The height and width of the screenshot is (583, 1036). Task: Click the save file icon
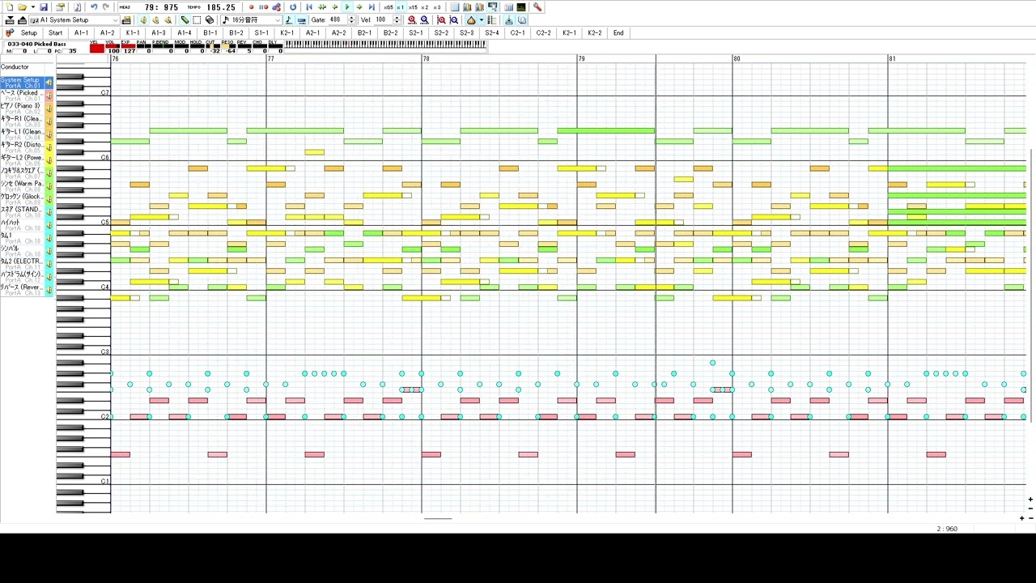(44, 7)
